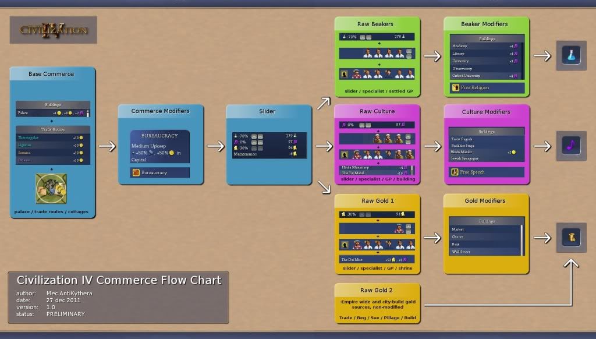
Task: Decrease the science rate in Slider panel
Action: (x=260, y=136)
